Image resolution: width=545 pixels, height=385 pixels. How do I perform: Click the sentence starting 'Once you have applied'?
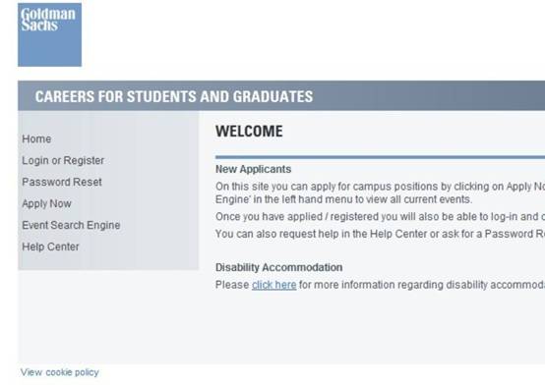click(381, 217)
